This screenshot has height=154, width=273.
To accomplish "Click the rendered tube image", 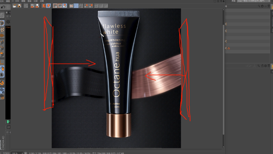I will click(x=116, y=78).
